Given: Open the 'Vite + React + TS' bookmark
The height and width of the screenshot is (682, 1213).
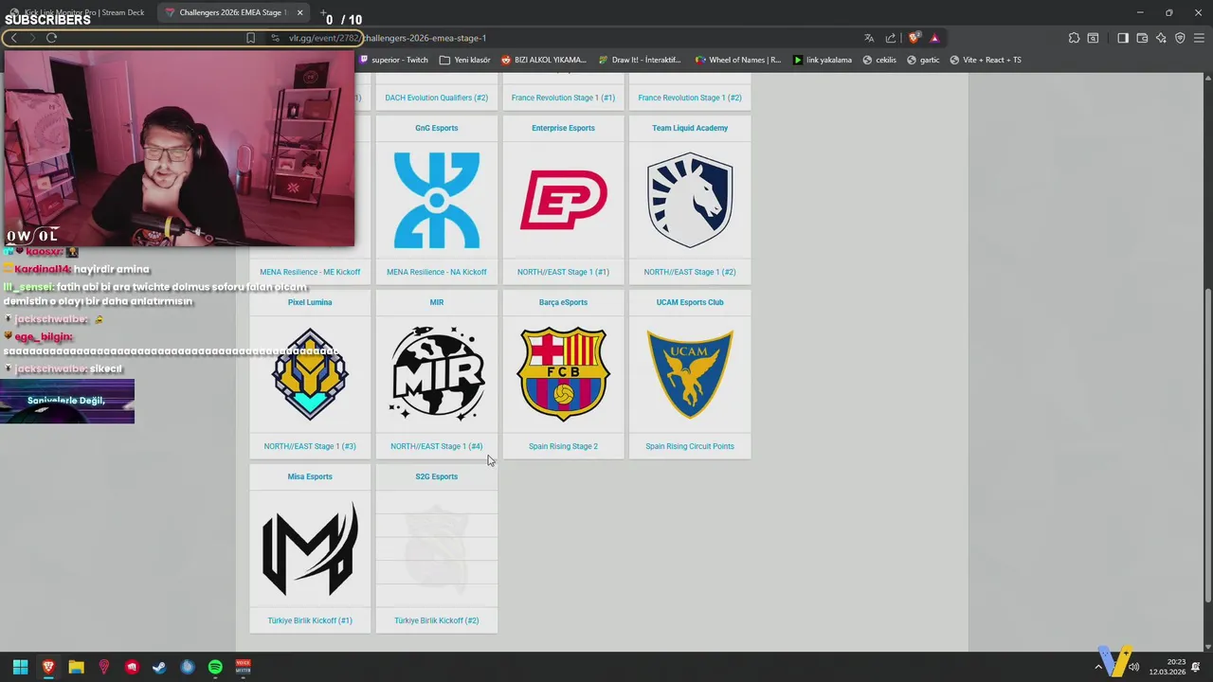Looking at the screenshot, I should tap(986, 60).
